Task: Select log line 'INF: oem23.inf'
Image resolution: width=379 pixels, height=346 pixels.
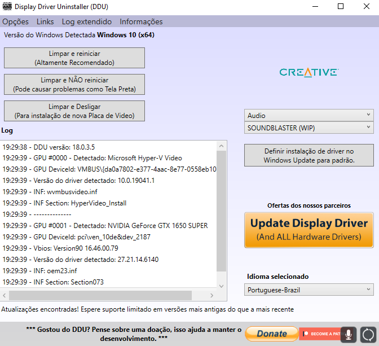Action: pos(39,271)
